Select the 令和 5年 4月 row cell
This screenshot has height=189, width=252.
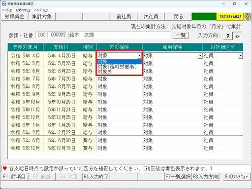coord(25,56)
